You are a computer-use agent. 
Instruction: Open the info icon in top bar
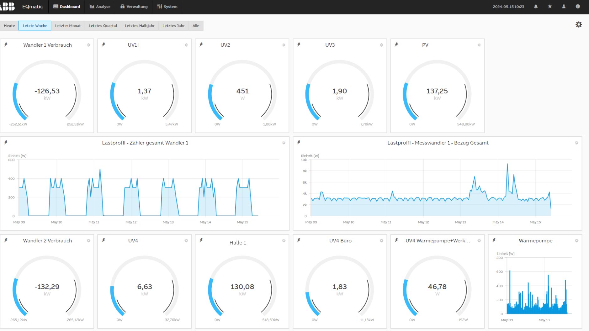(578, 6)
